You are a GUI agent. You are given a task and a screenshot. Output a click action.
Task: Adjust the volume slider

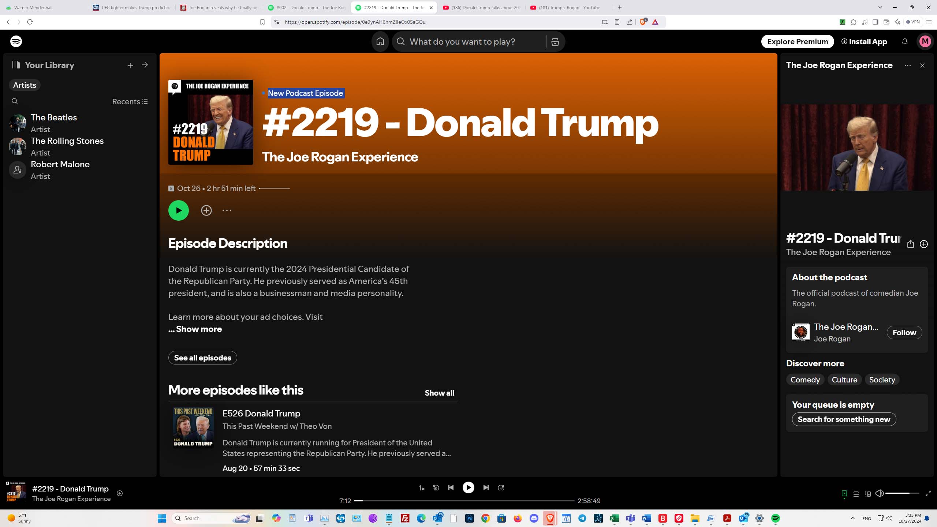coord(902,493)
